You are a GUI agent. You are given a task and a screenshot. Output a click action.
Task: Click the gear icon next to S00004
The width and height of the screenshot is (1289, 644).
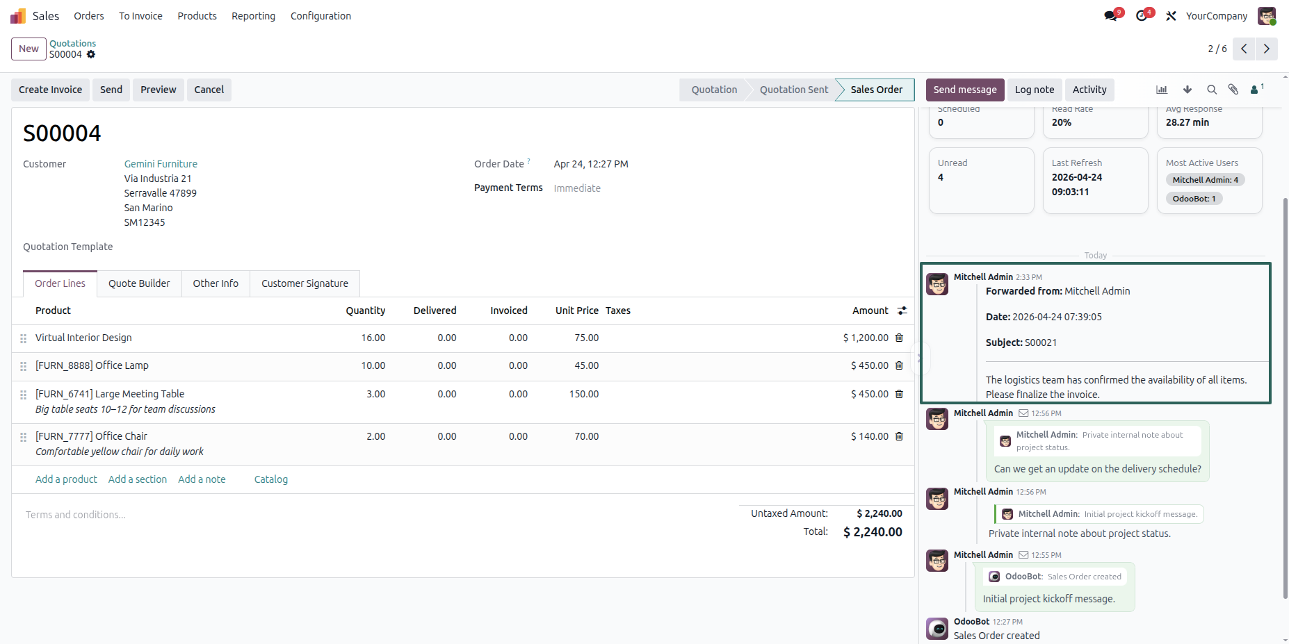91,54
